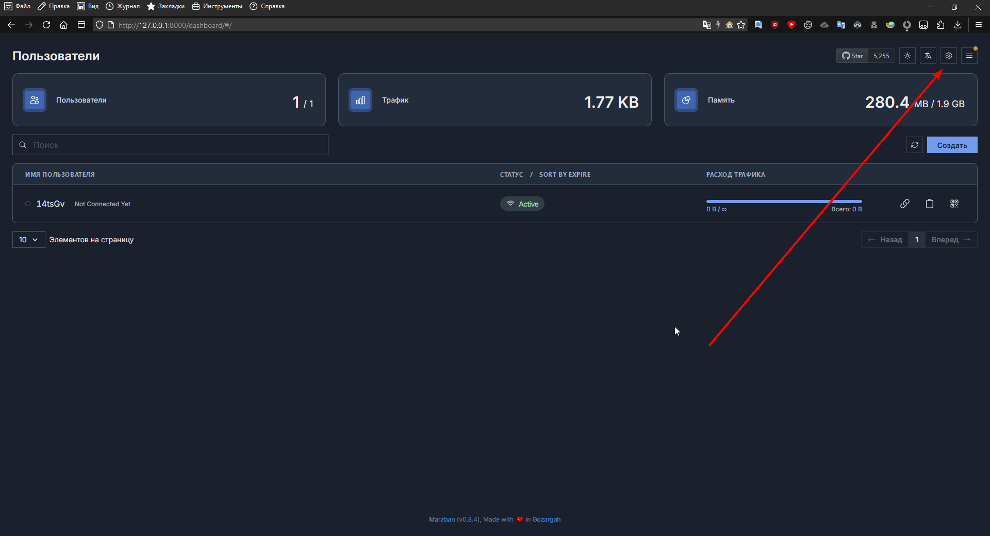
Task: Open the Закладки browser menu
Action: (166, 6)
